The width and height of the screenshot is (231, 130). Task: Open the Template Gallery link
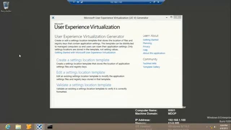tap(151, 67)
